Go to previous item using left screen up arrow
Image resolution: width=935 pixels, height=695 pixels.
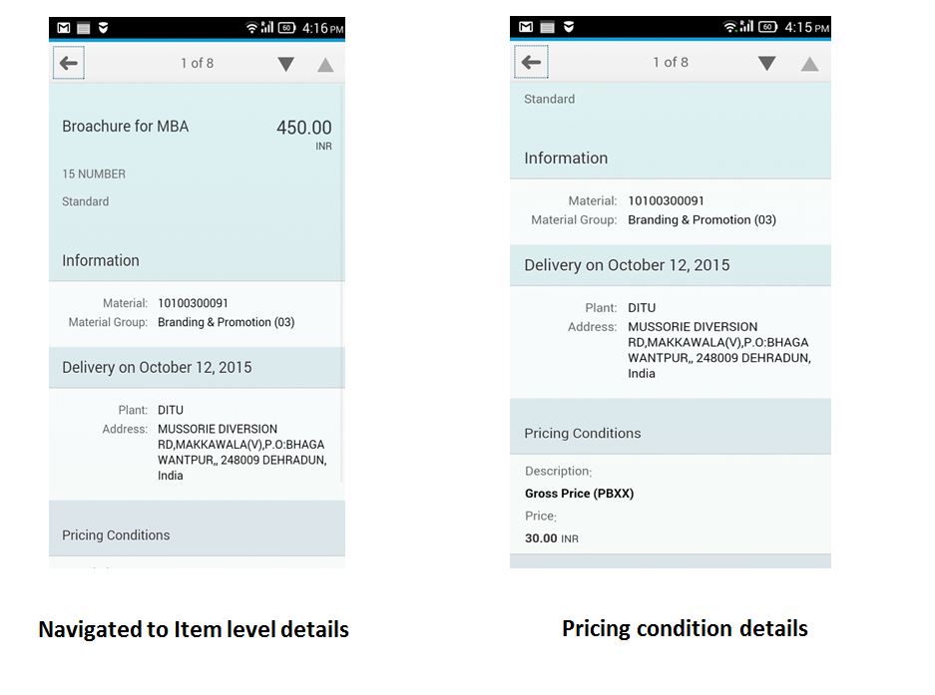click(x=325, y=65)
